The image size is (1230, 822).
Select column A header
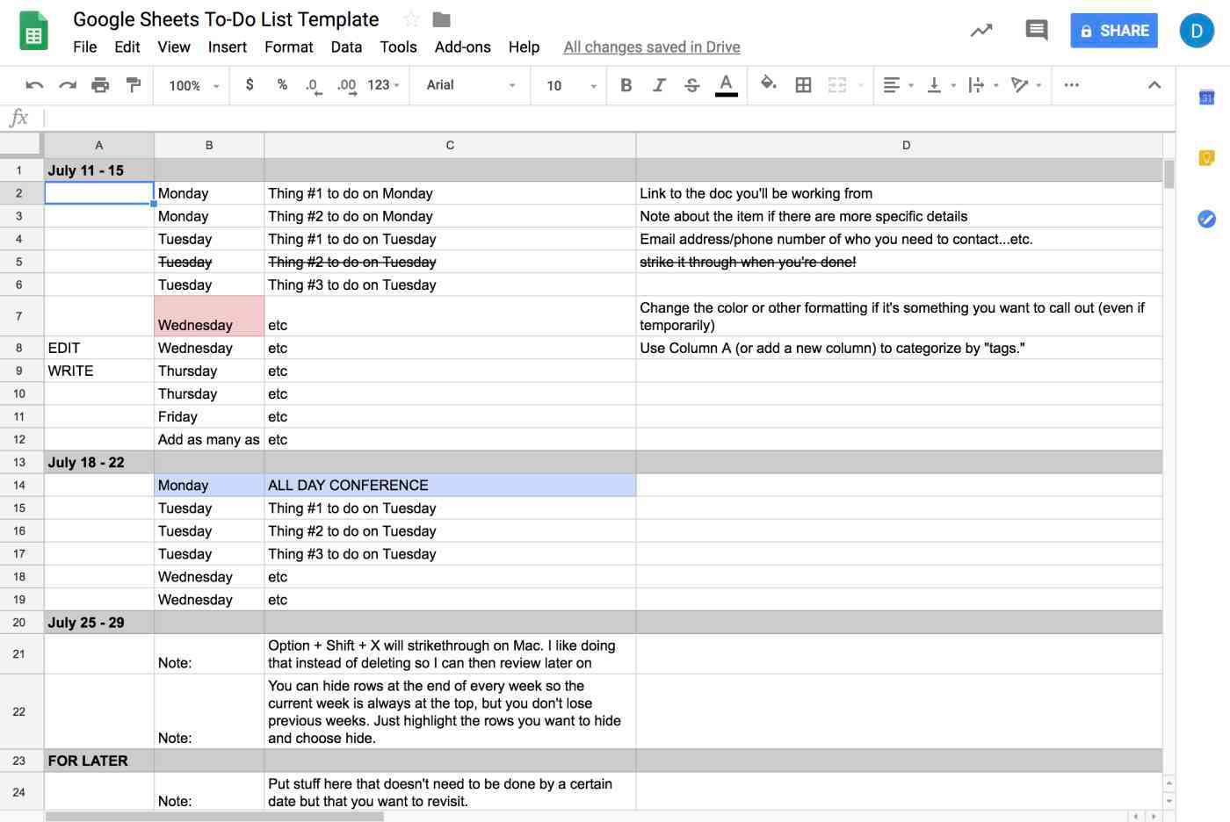pyautogui.click(x=99, y=145)
